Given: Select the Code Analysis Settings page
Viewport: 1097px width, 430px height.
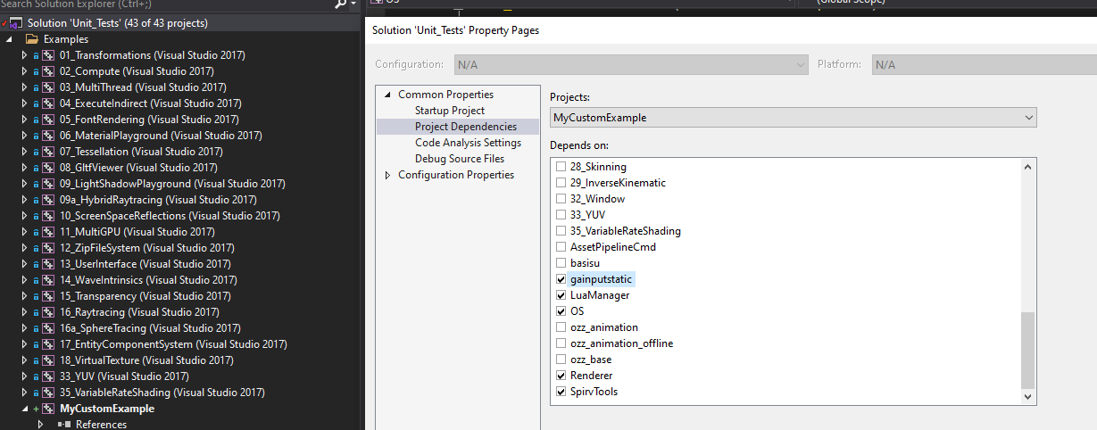Looking at the screenshot, I should 468,143.
